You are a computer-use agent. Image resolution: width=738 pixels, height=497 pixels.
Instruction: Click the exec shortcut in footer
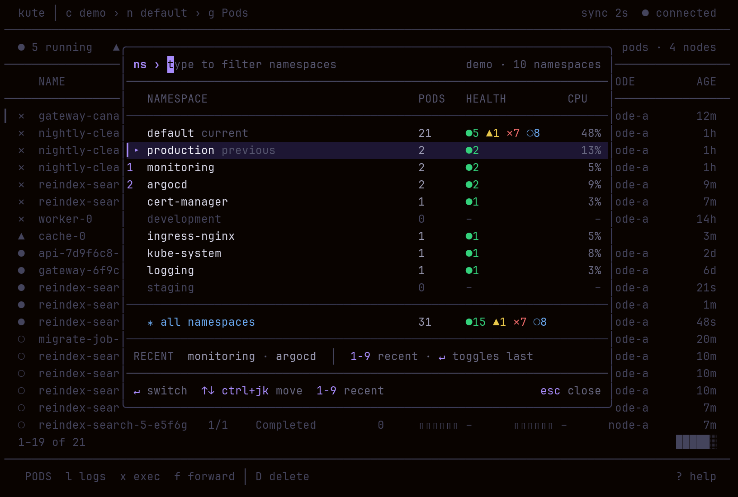point(140,477)
